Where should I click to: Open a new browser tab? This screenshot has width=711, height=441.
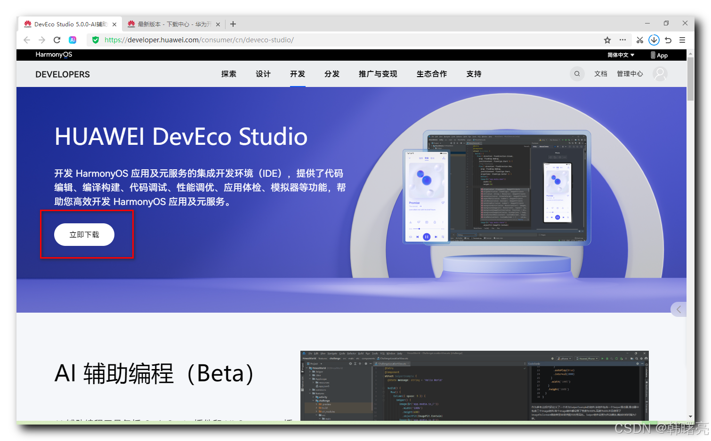click(233, 24)
